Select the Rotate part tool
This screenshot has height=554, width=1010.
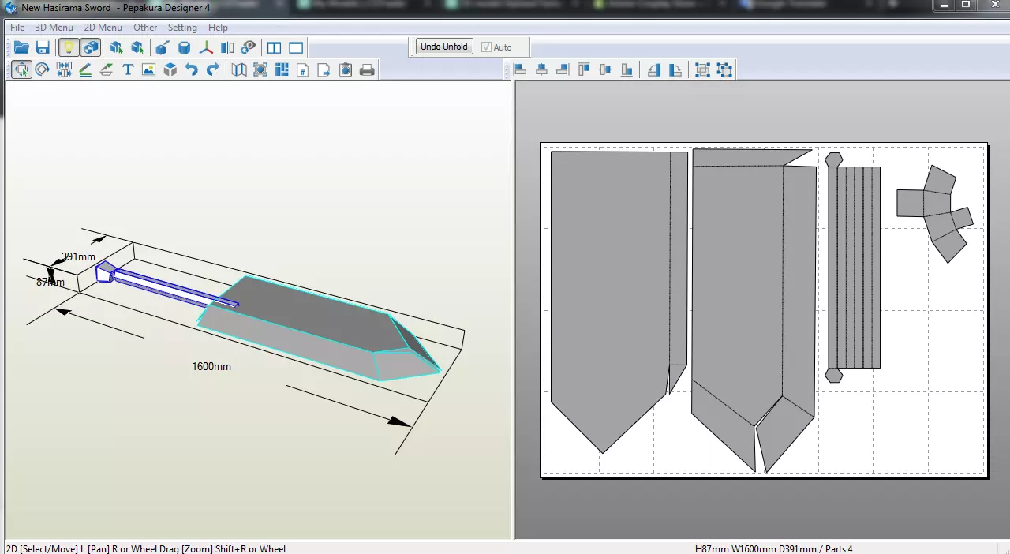[43, 69]
